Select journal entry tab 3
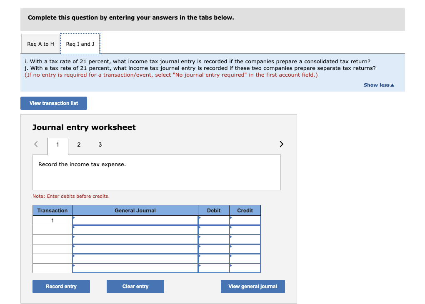The image size is (425, 304). 100,145
